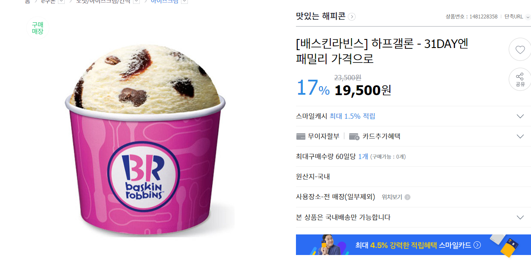
Task: Select the 도넛/아이스크림/간식 breadcrumb item
Action: [x=103, y=1]
